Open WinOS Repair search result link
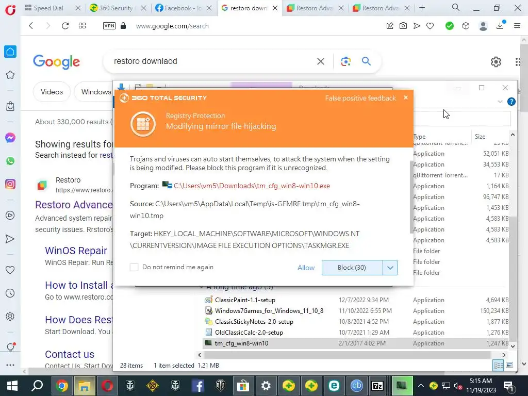This screenshot has height=396, width=528. pyautogui.click(x=76, y=251)
